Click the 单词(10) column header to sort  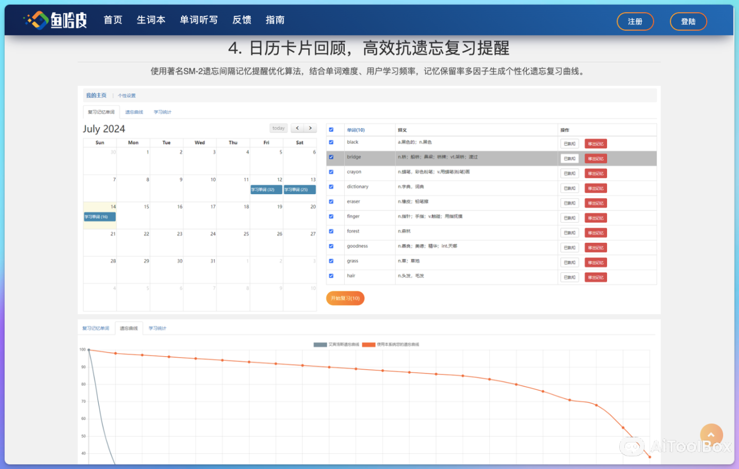(356, 130)
